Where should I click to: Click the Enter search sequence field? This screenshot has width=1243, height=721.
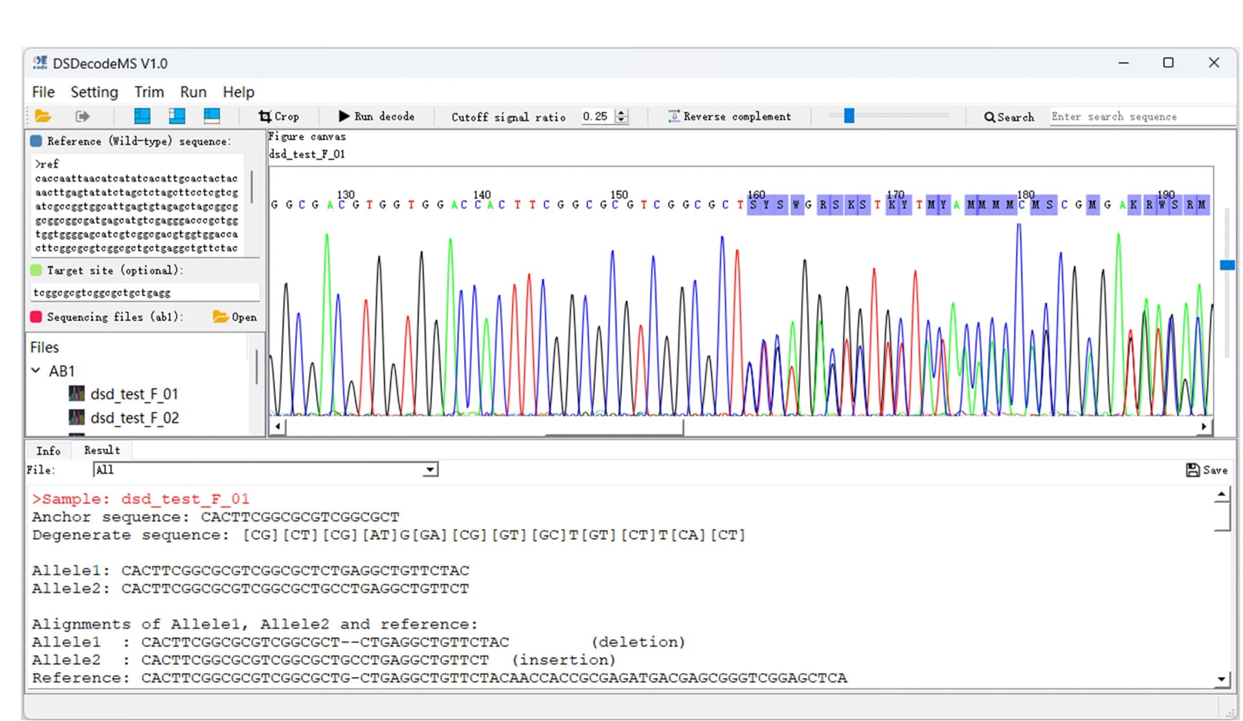click(x=1141, y=116)
